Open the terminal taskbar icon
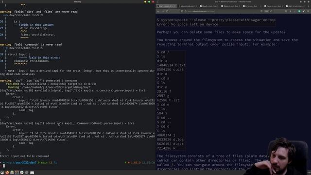311x175 pixels. coord(17,173)
